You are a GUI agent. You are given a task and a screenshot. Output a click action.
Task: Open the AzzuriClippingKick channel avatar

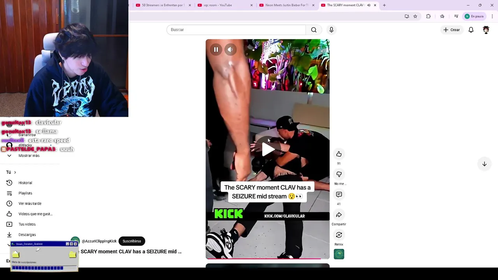click(75, 241)
